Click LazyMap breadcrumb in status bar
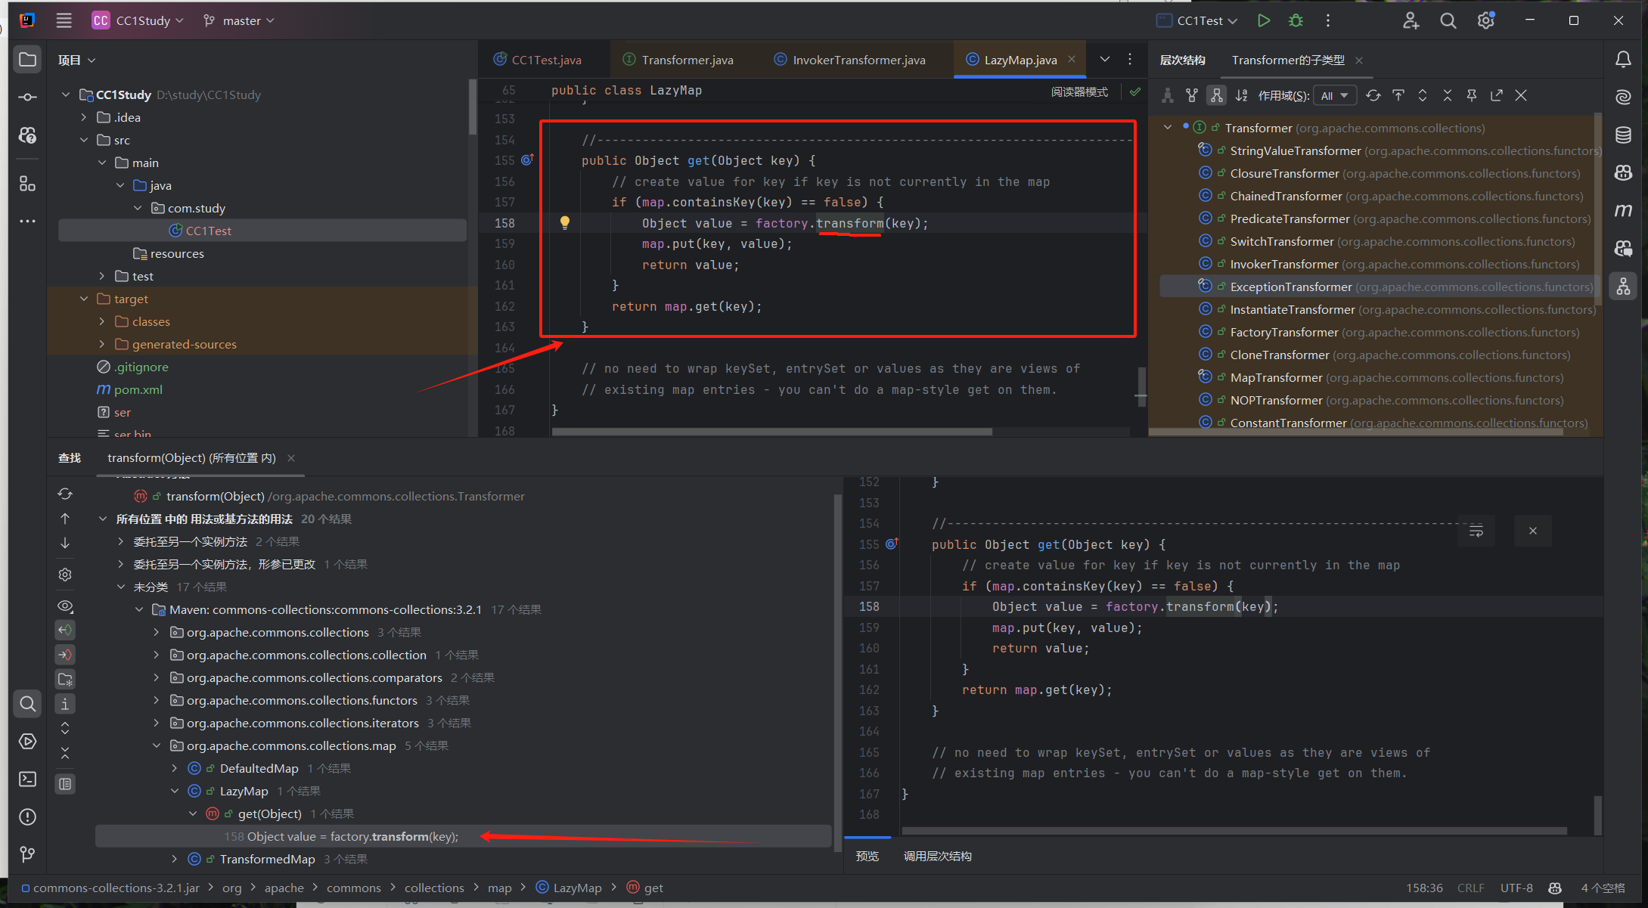 (x=569, y=888)
